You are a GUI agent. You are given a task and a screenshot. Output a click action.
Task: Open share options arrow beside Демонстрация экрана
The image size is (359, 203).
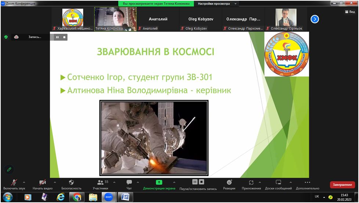point(174,182)
